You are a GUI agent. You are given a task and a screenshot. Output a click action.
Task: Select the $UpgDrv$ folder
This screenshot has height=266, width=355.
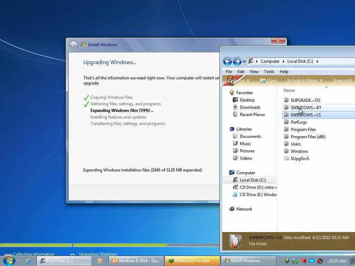(300, 159)
